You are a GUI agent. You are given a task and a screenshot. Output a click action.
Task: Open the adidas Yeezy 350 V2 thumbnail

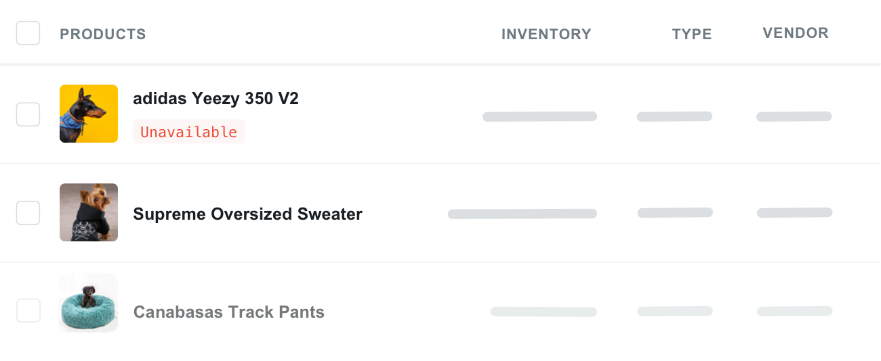tap(89, 114)
